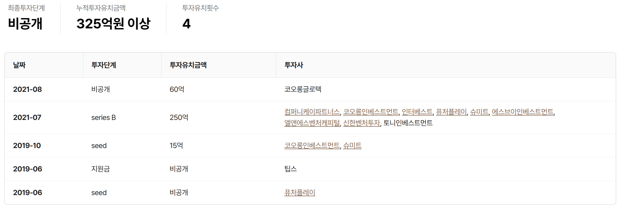The height and width of the screenshot is (209, 619).
Task: Click the 325억원 이상 cumulative amount
Action: [113, 24]
